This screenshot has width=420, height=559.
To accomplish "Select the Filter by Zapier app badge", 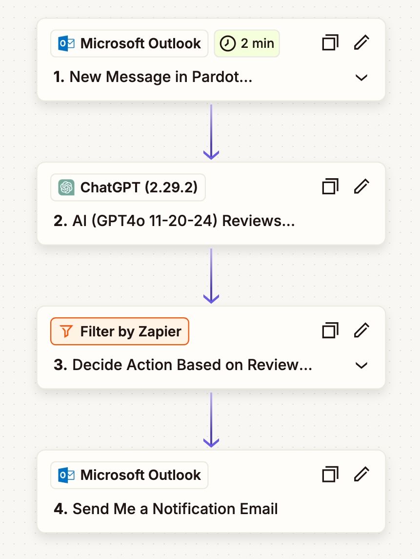I will [120, 331].
